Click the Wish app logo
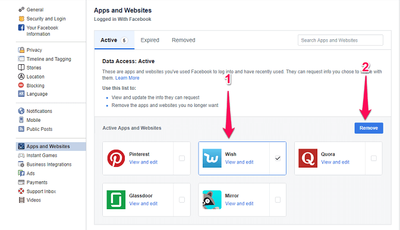The height and width of the screenshot is (230, 400). click(x=212, y=158)
